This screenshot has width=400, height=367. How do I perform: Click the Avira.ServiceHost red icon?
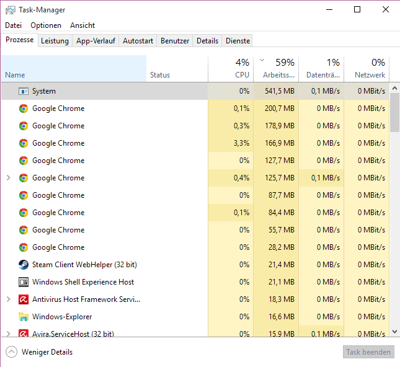pos(24,333)
